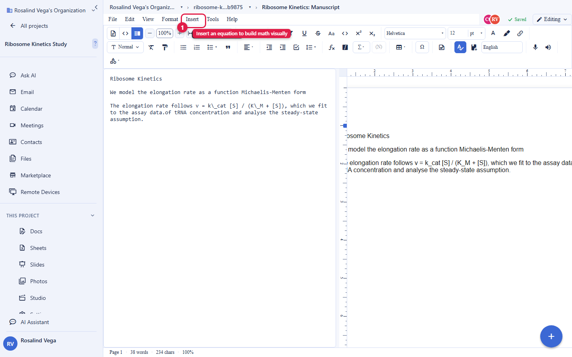Decrease paragraph indent
This screenshot has height=357, width=572.
(x=269, y=47)
